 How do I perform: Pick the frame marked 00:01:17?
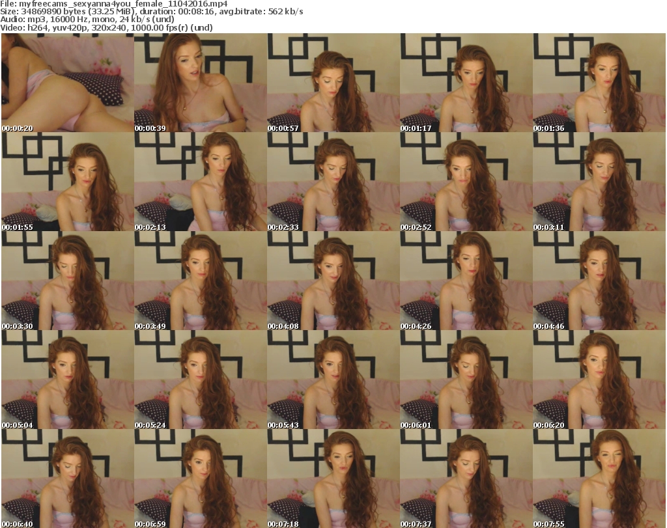466,83
